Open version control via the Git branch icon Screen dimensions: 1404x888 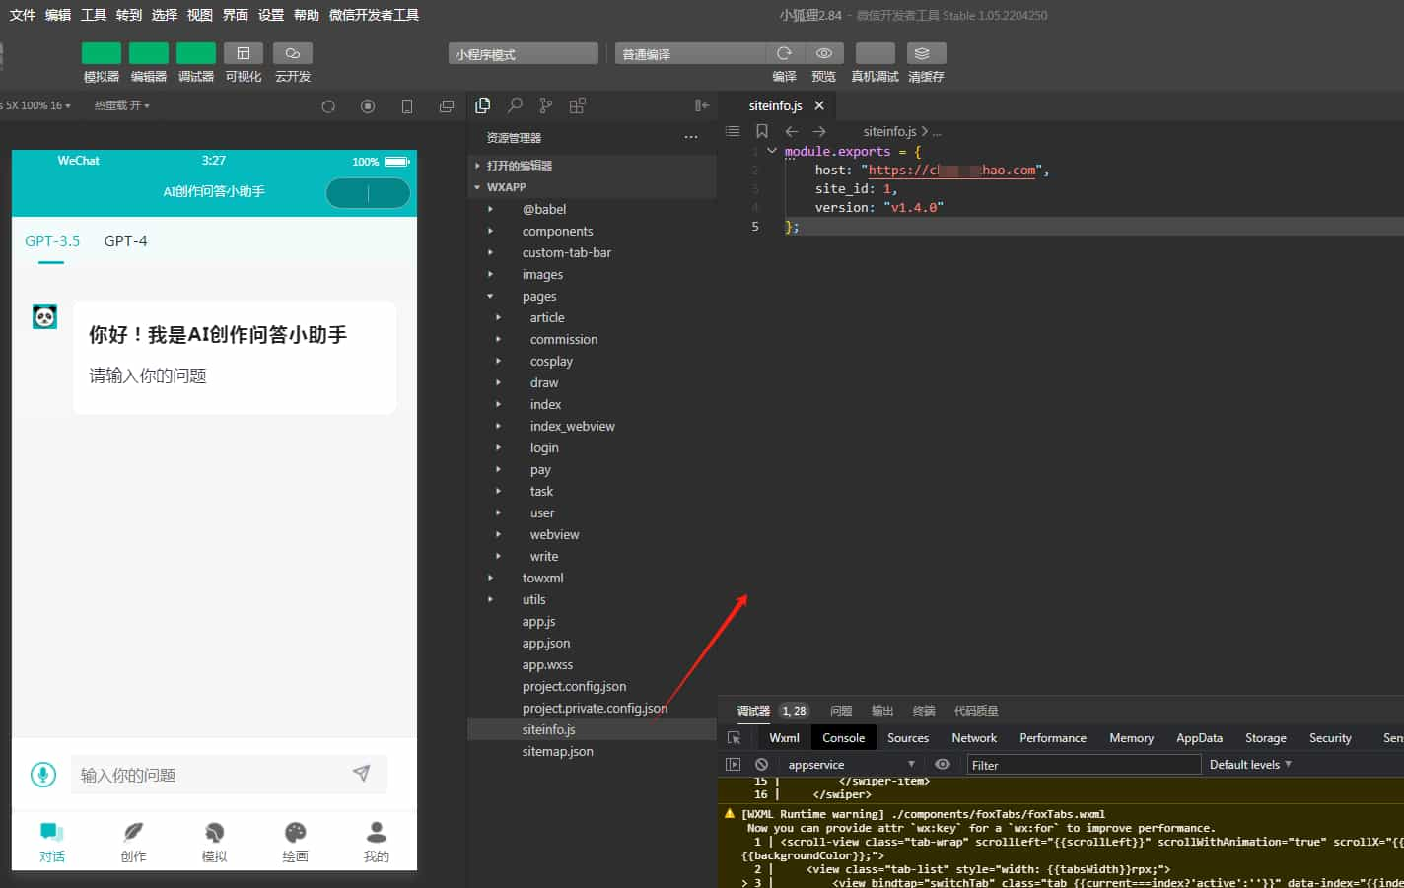click(x=545, y=104)
